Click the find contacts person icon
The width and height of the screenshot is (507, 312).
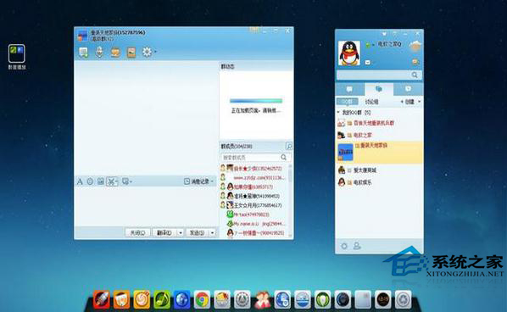pos(357,246)
